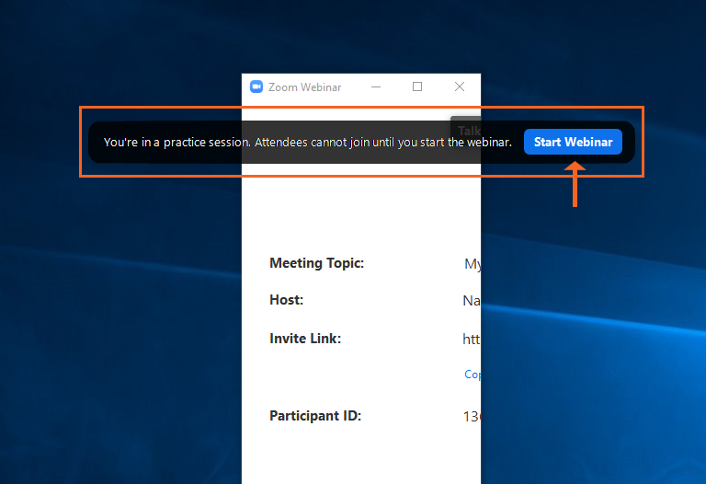Screen dimensions: 706x484
Task: Select the host name value starting Na
Action: point(471,301)
